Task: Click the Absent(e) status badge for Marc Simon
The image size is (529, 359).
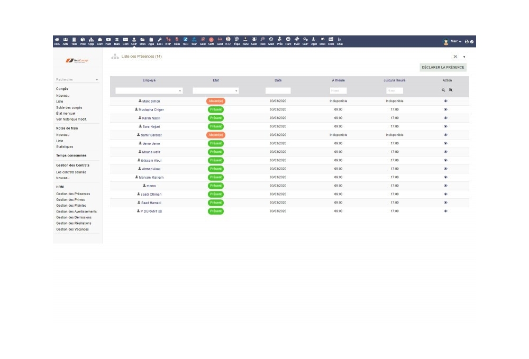Action: coord(216,101)
